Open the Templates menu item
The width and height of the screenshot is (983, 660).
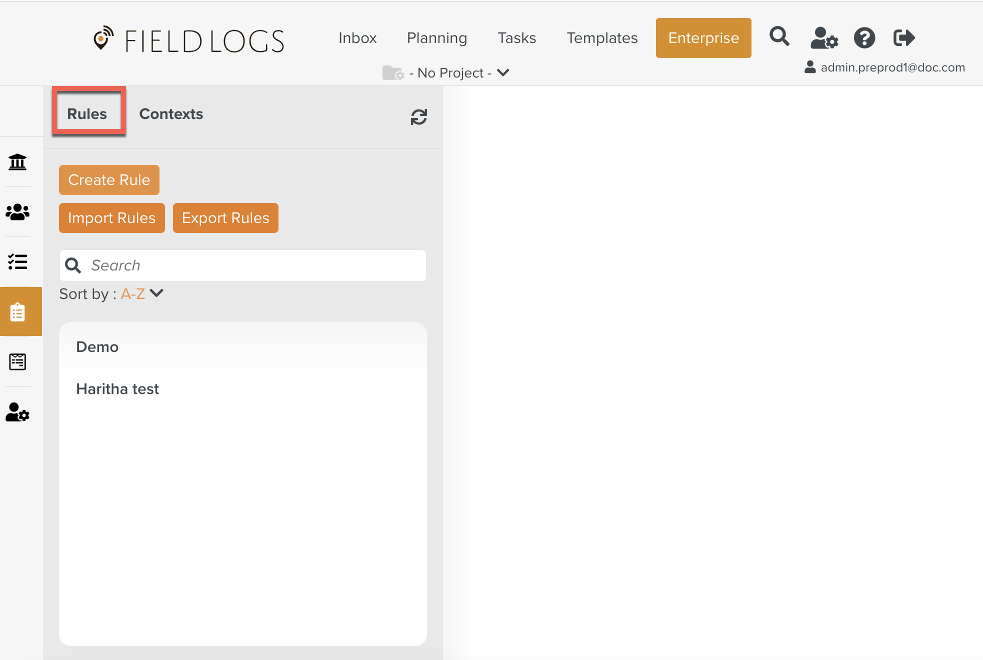(601, 38)
